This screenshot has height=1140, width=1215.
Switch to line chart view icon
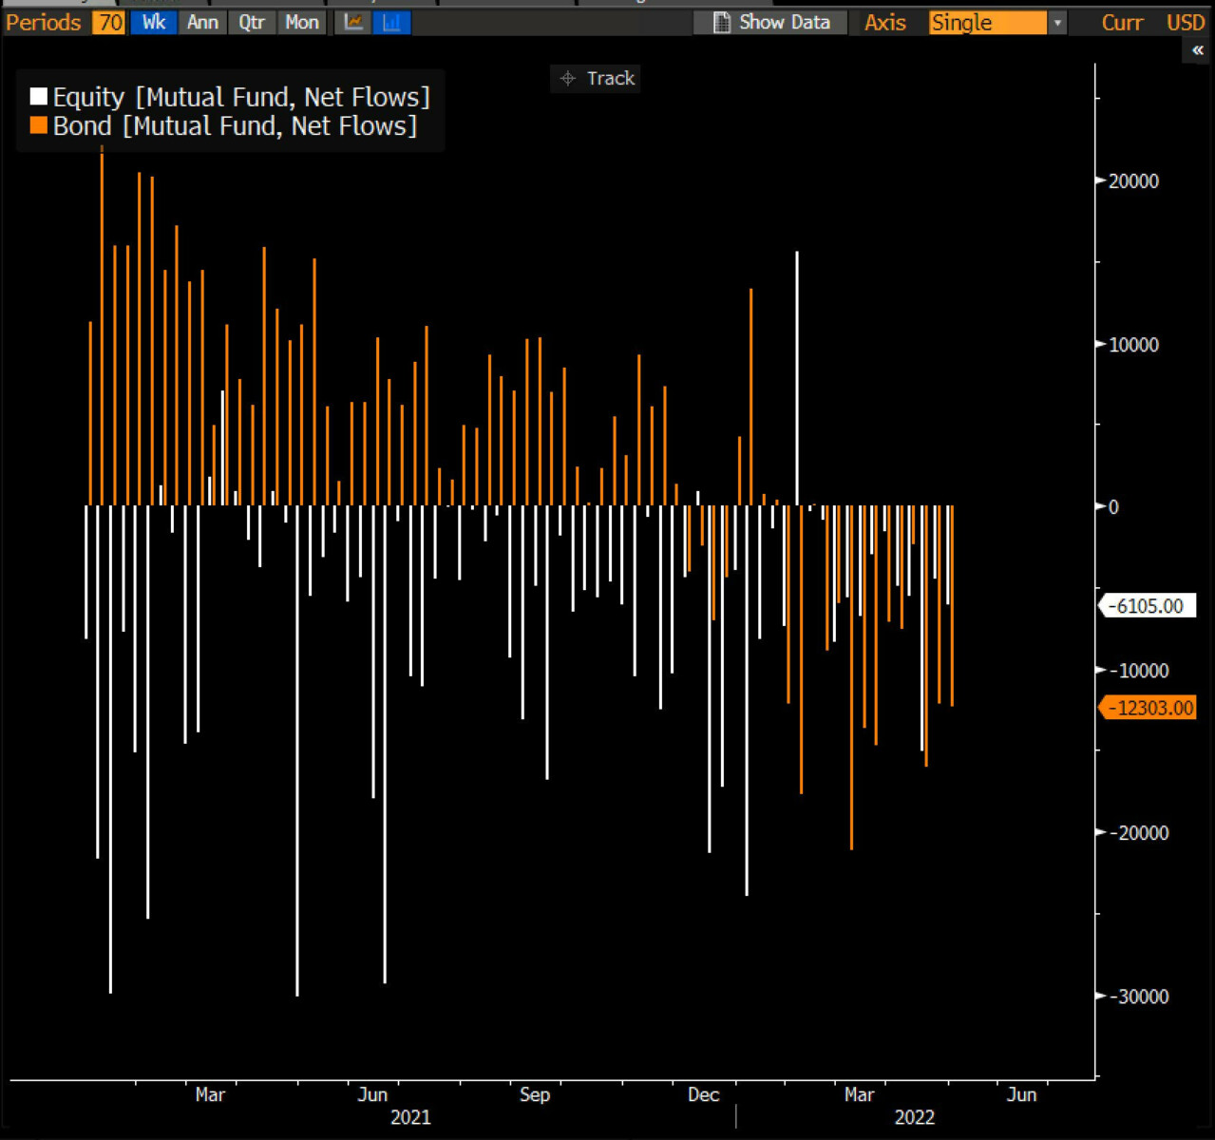[x=353, y=22]
